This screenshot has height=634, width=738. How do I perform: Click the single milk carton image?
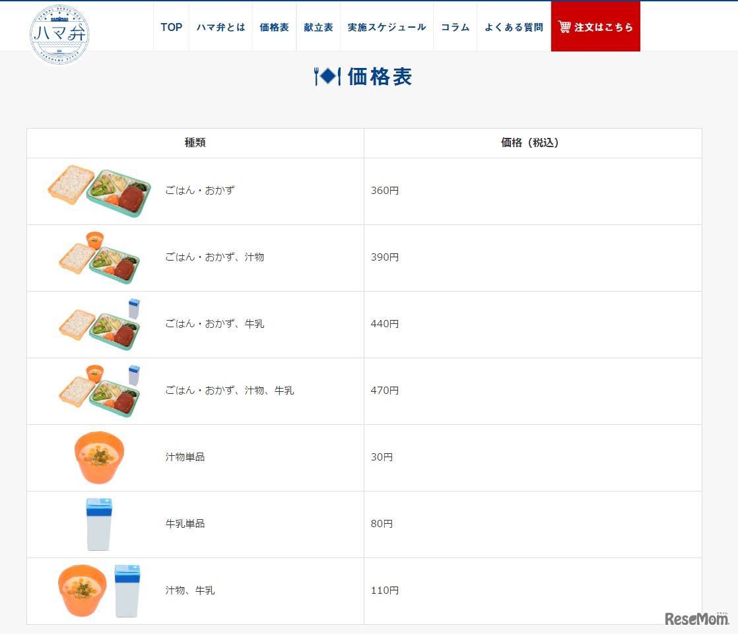[99, 524]
